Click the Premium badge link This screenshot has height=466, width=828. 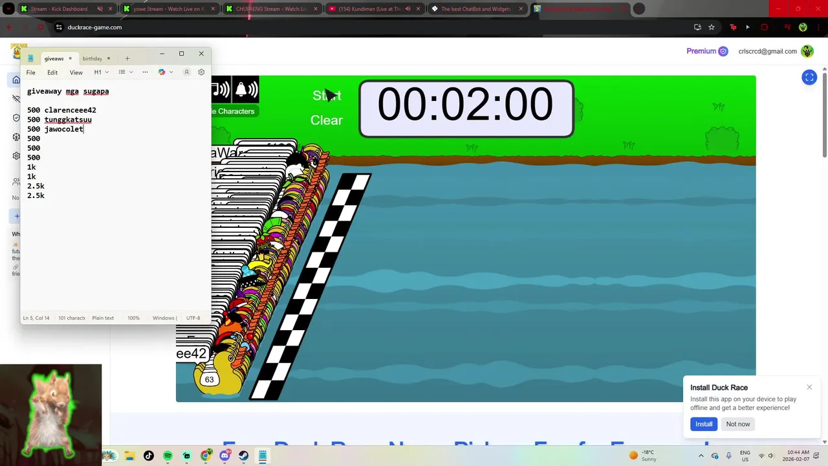coord(707,51)
